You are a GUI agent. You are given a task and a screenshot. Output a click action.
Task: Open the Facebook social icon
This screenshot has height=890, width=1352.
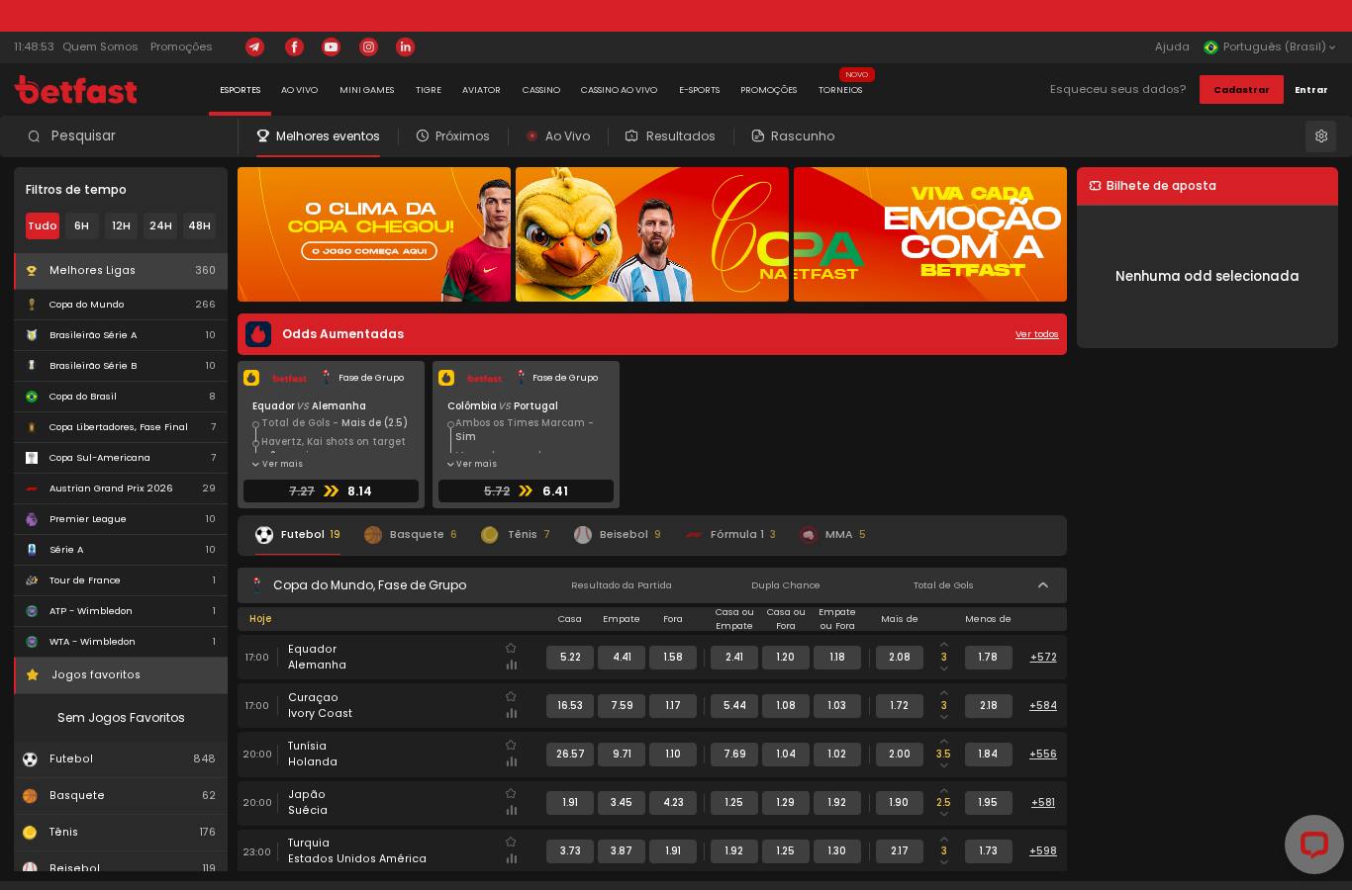pyautogui.click(x=294, y=46)
